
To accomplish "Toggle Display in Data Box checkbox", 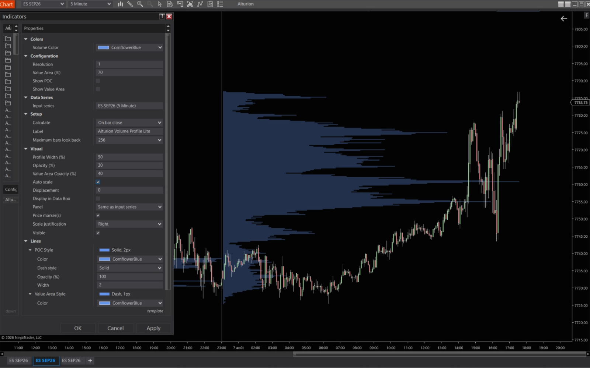I will (98, 198).
